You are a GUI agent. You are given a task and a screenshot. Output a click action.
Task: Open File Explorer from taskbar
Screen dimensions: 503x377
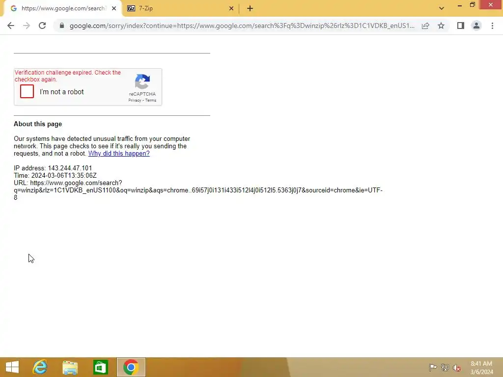tap(70, 367)
